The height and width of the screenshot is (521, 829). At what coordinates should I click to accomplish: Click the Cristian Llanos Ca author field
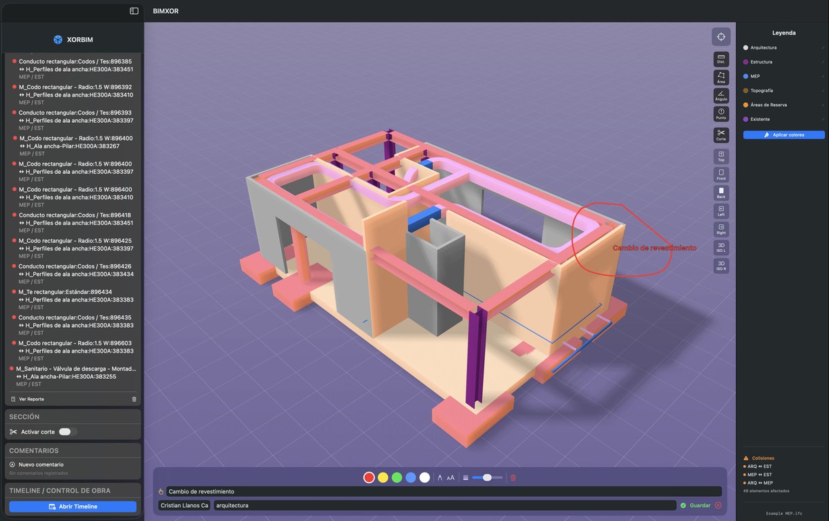click(x=184, y=505)
